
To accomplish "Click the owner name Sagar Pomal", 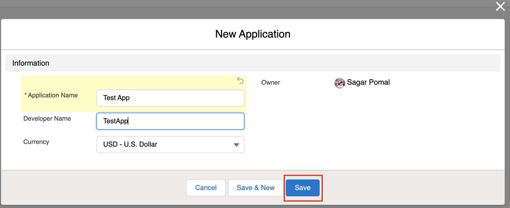I will point(368,82).
